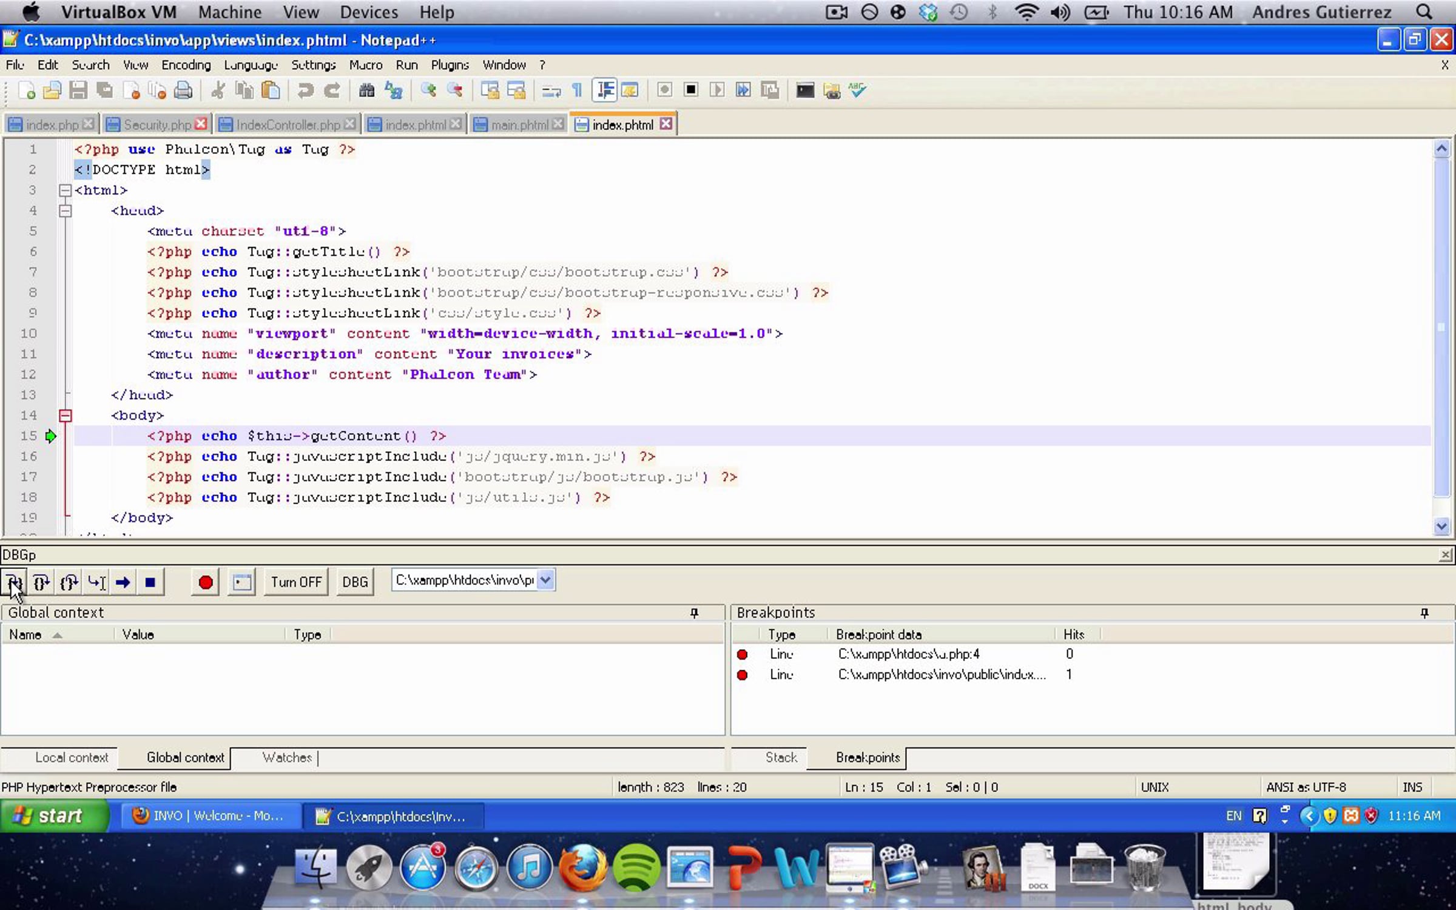
Task: Click the Print icon in toolbar
Action: pos(183,90)
